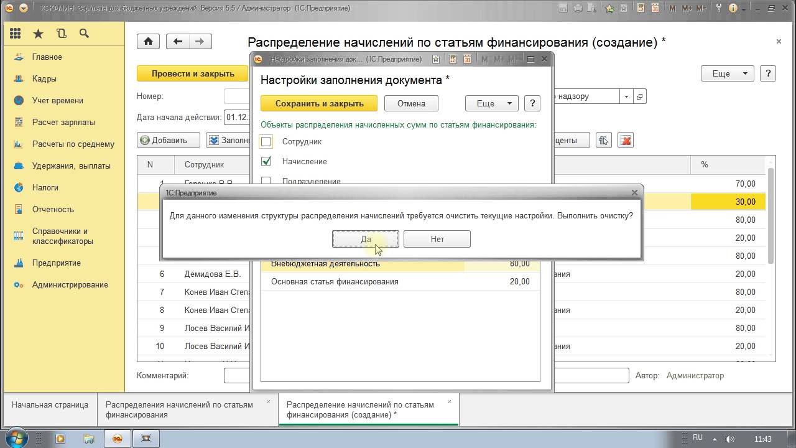
Task: Decline clearing with the Нет button
Action: (x=437, y=239)
